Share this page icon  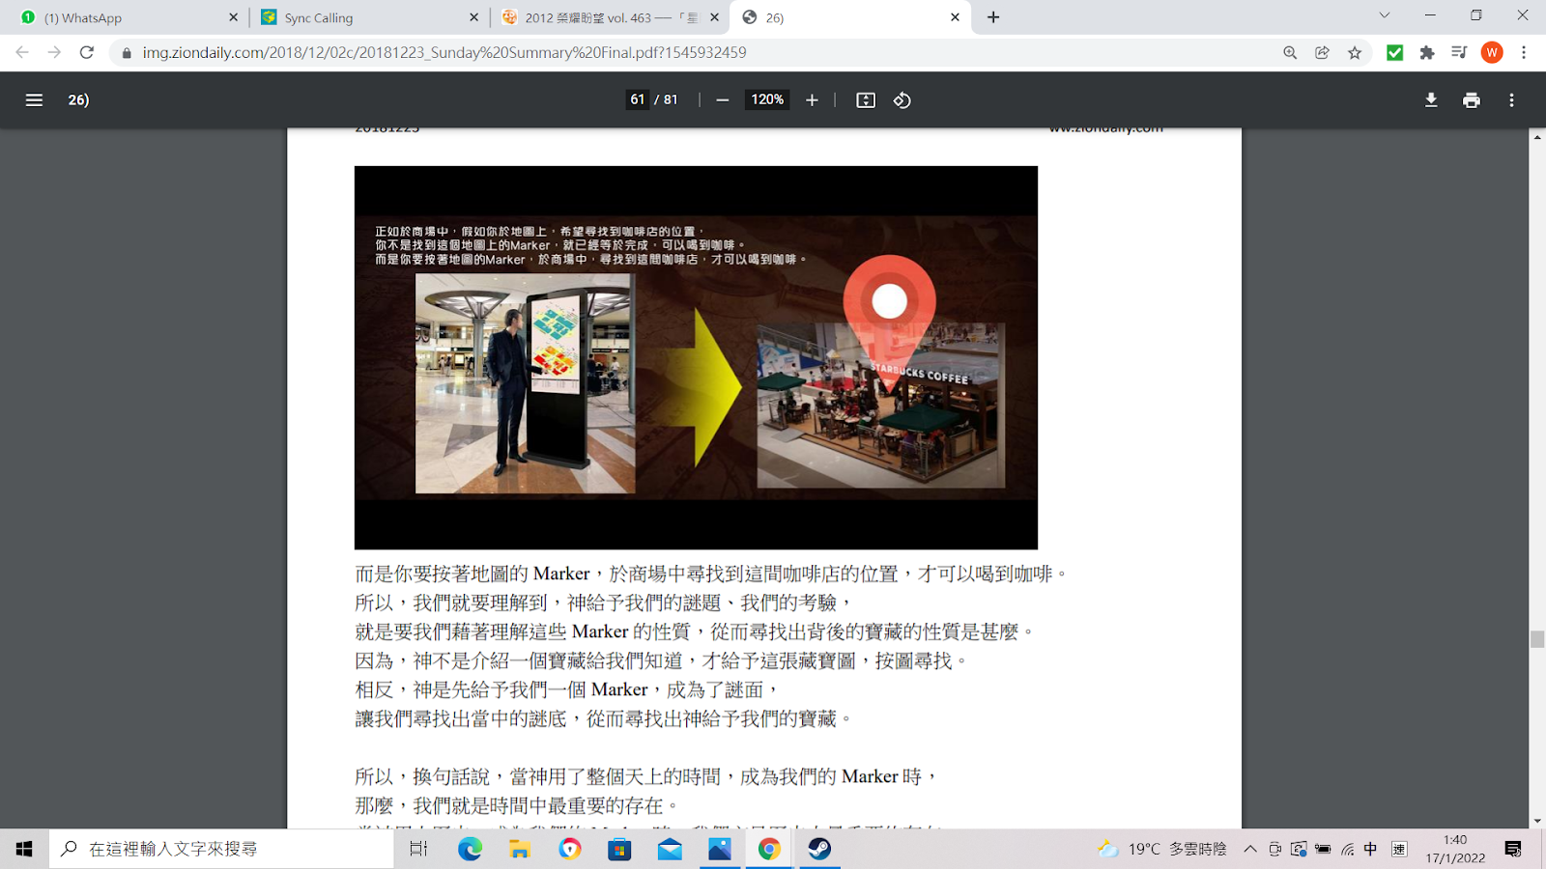pyautogui.click(x=1322, y=52)
